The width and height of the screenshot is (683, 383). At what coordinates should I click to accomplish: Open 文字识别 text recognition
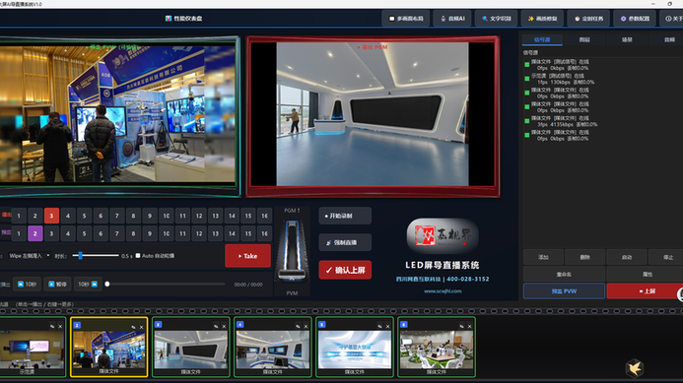tap(496, 19)
